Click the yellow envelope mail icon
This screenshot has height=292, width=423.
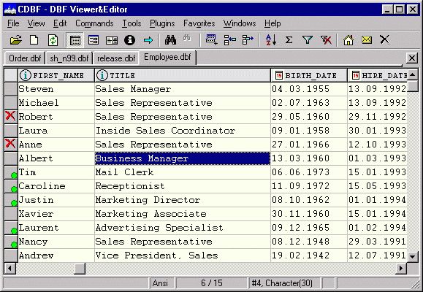coord(366,40)
